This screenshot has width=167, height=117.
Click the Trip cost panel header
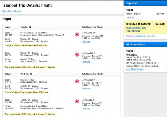[145, 3]
